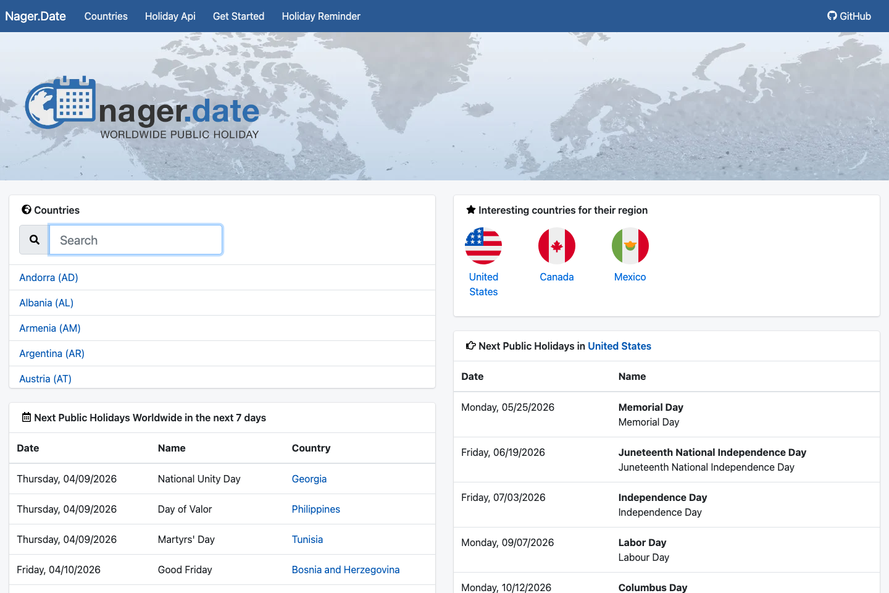Click the hand icon beside Next Public Holidays heading
The width and height of the screenshot is (889, 593).
point(471,346)
